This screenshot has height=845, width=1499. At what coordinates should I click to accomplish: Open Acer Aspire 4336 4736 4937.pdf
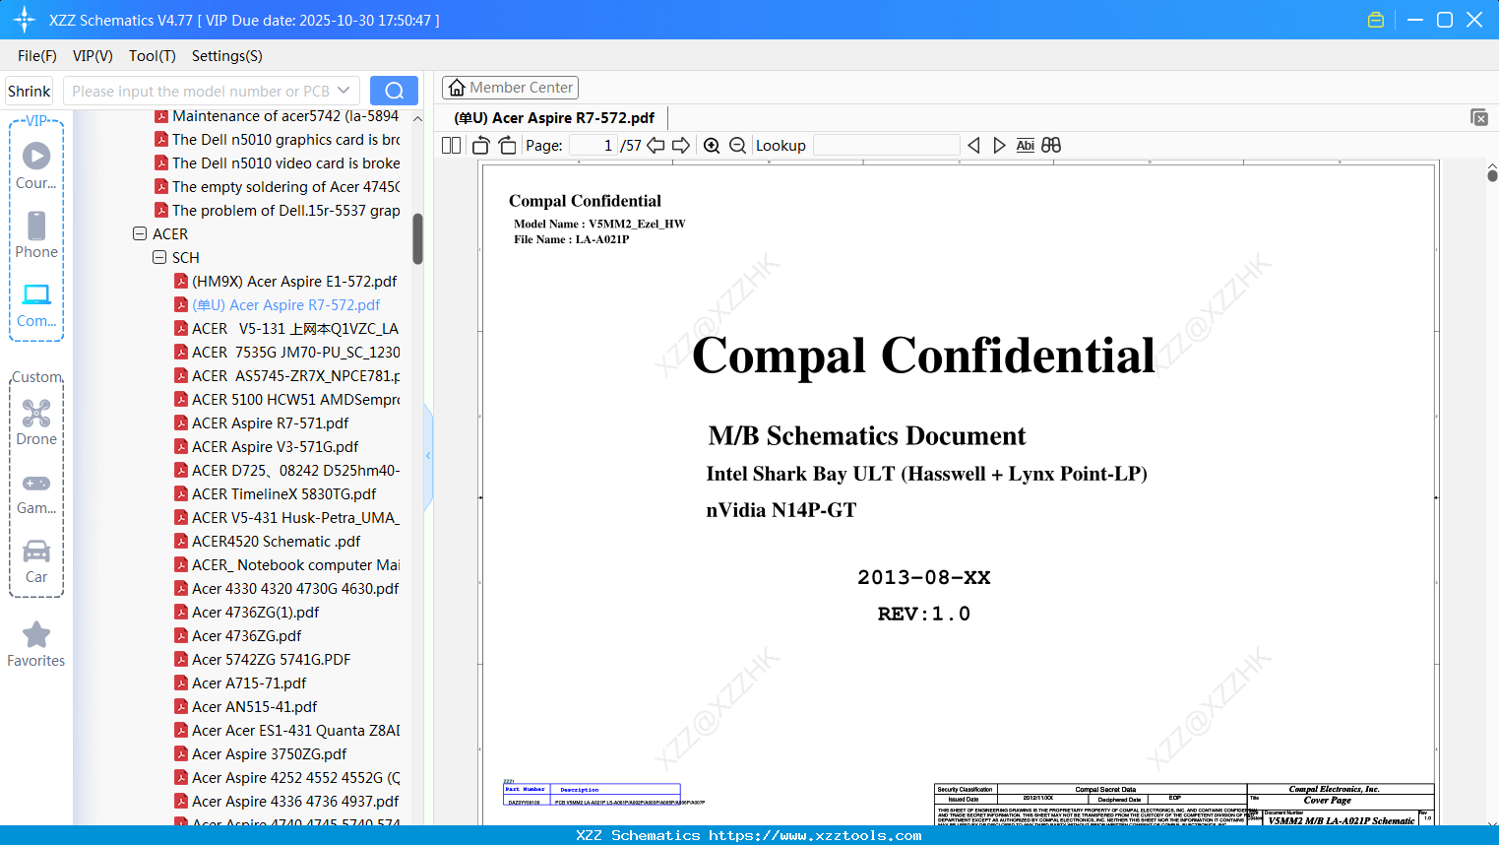point(295,802)
